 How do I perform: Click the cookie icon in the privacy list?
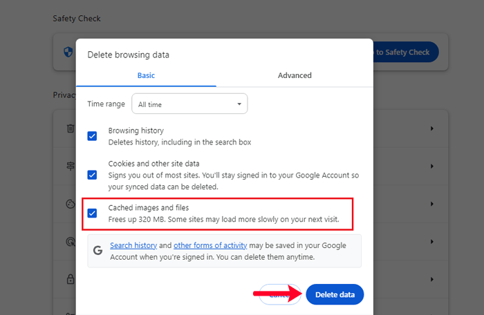pos(70,204)
